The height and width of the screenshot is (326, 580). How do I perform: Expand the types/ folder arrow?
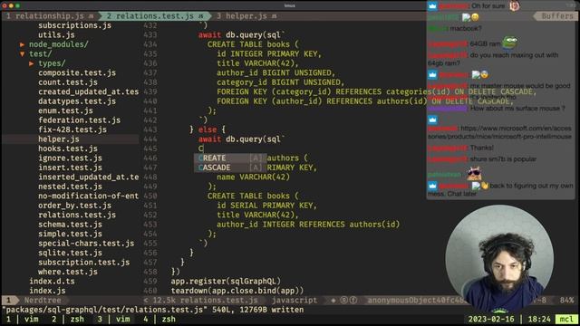pyautogui.click(x=32, y=63)
